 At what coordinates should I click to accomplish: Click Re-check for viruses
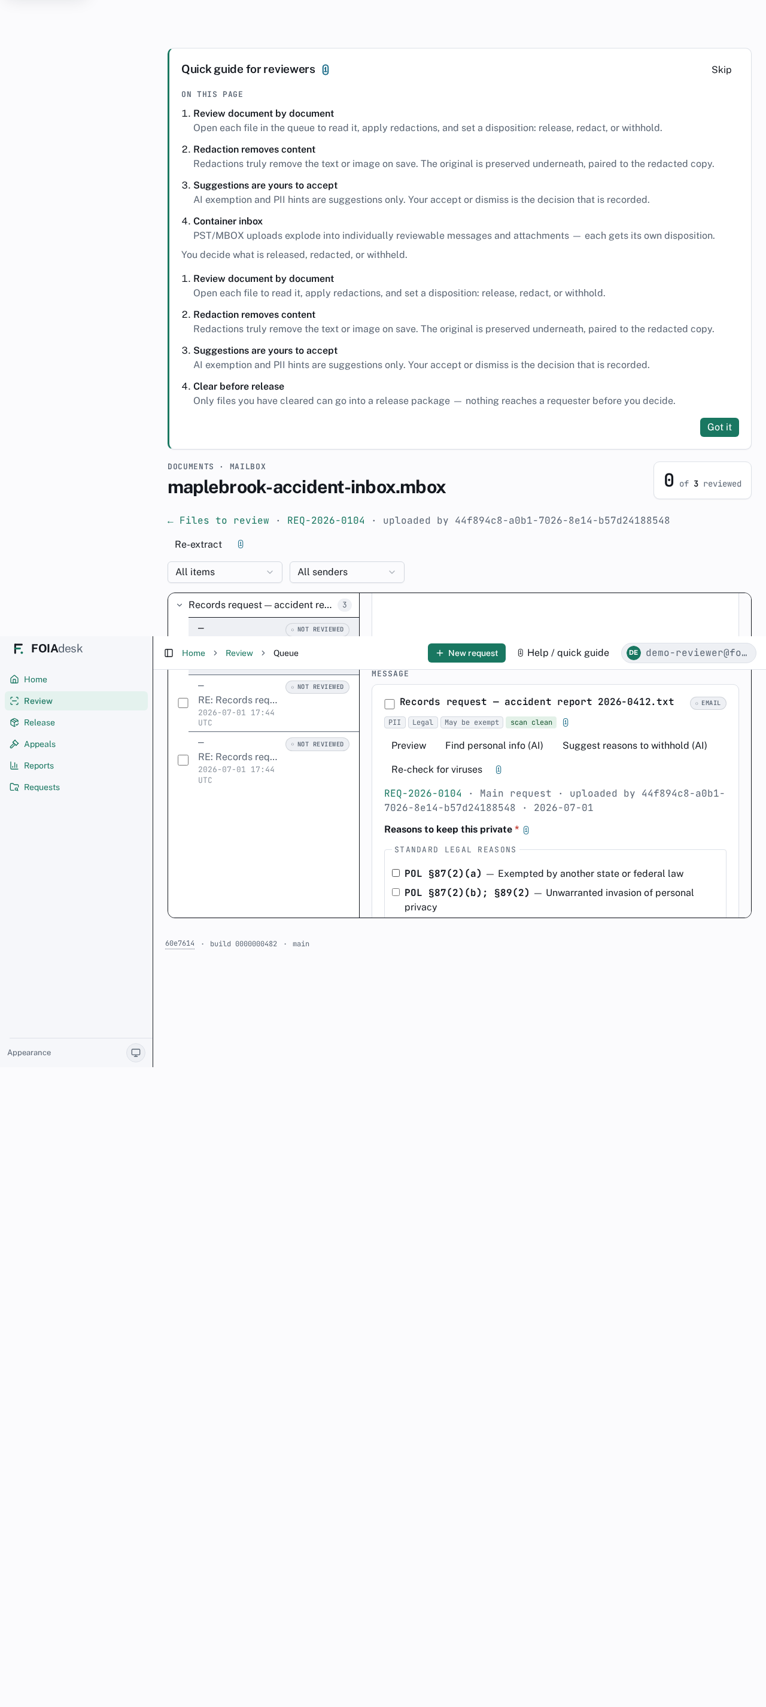437,769
